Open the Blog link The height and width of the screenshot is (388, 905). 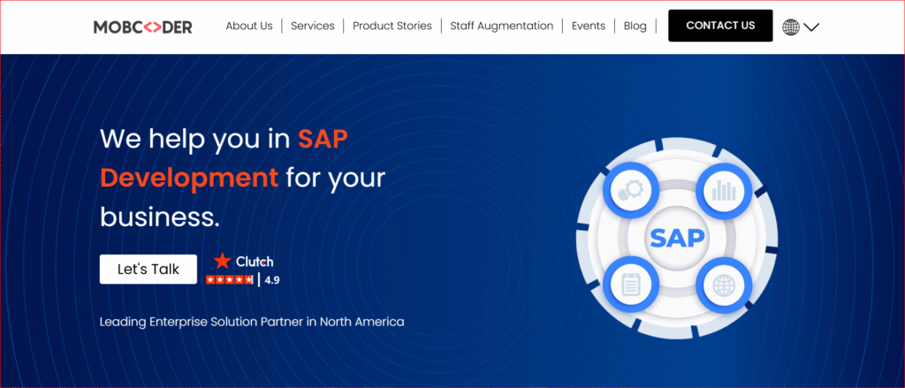pos(635,26)
